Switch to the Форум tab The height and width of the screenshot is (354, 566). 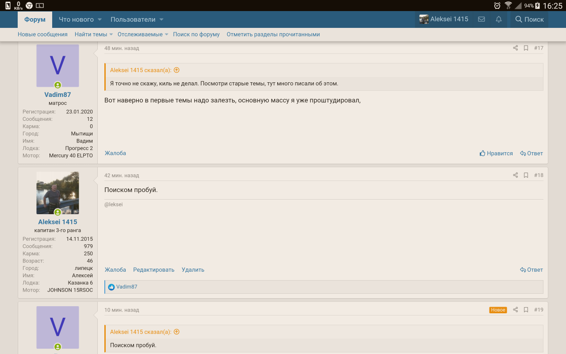[x=35, y=19]
